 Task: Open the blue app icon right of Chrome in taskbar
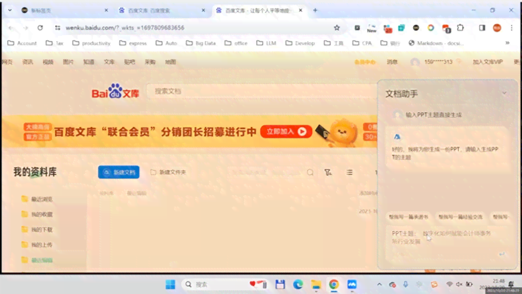352,284
